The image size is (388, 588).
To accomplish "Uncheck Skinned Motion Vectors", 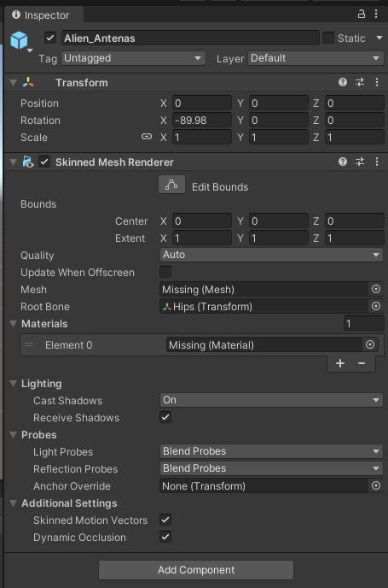I will click(x=165, y=520).
